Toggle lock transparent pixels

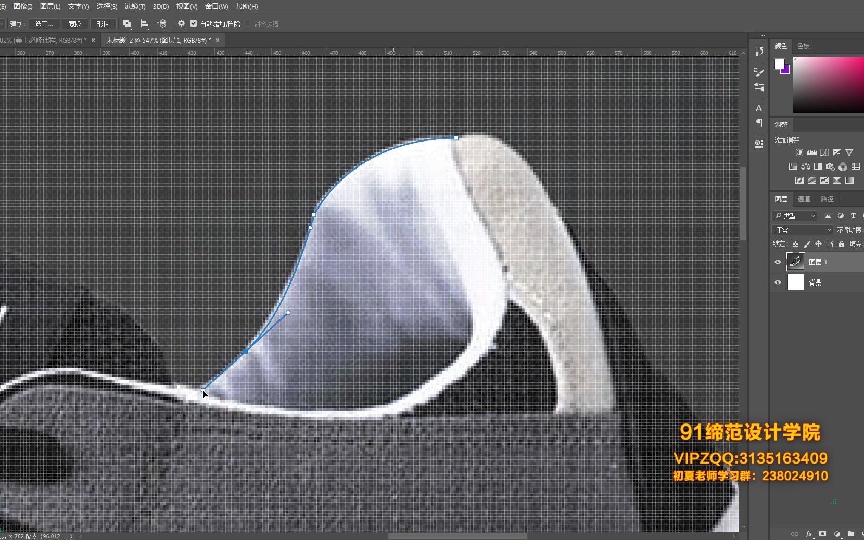point(795,244)
